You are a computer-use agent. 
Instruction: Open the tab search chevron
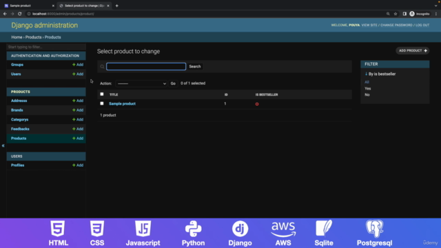(435, 6)
